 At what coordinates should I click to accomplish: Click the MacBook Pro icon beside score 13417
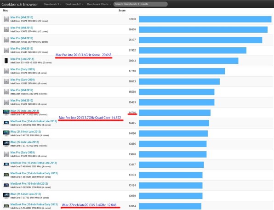pyautogui.click(x=6, y=165)
